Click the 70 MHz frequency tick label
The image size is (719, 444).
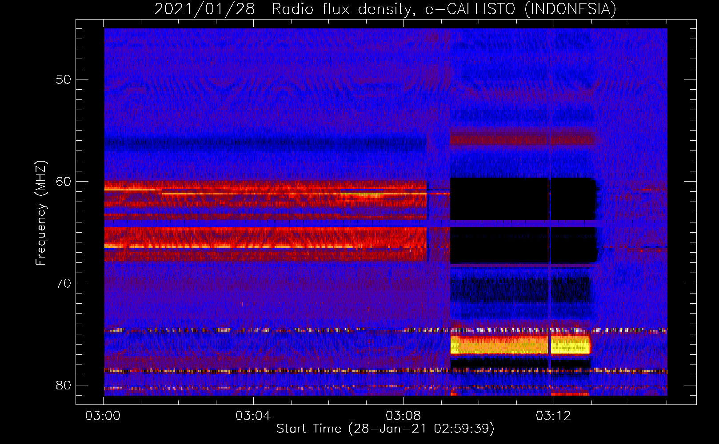point(64,283)
